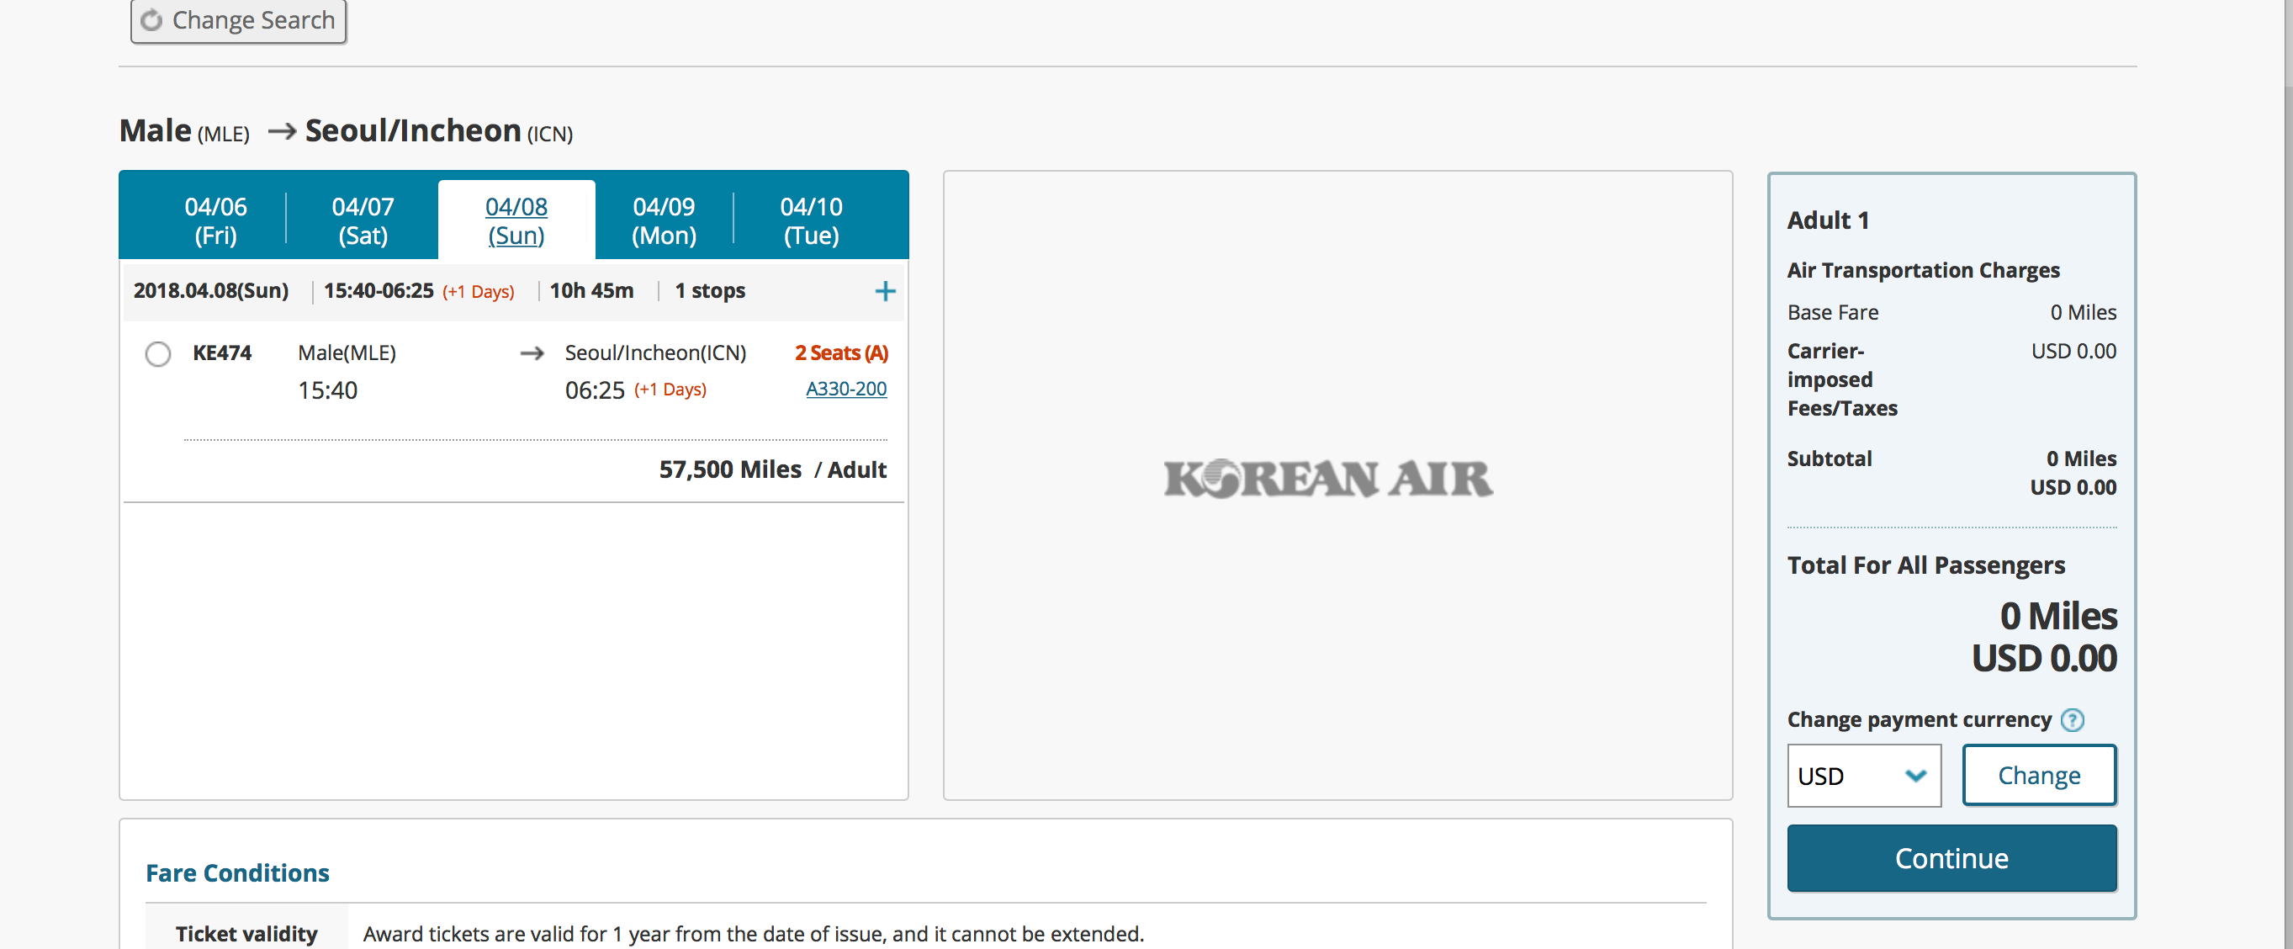Click the help question mark beside payment currency
The height and width of the screenshot is (949, 2293).
[x=2073, y=719]
